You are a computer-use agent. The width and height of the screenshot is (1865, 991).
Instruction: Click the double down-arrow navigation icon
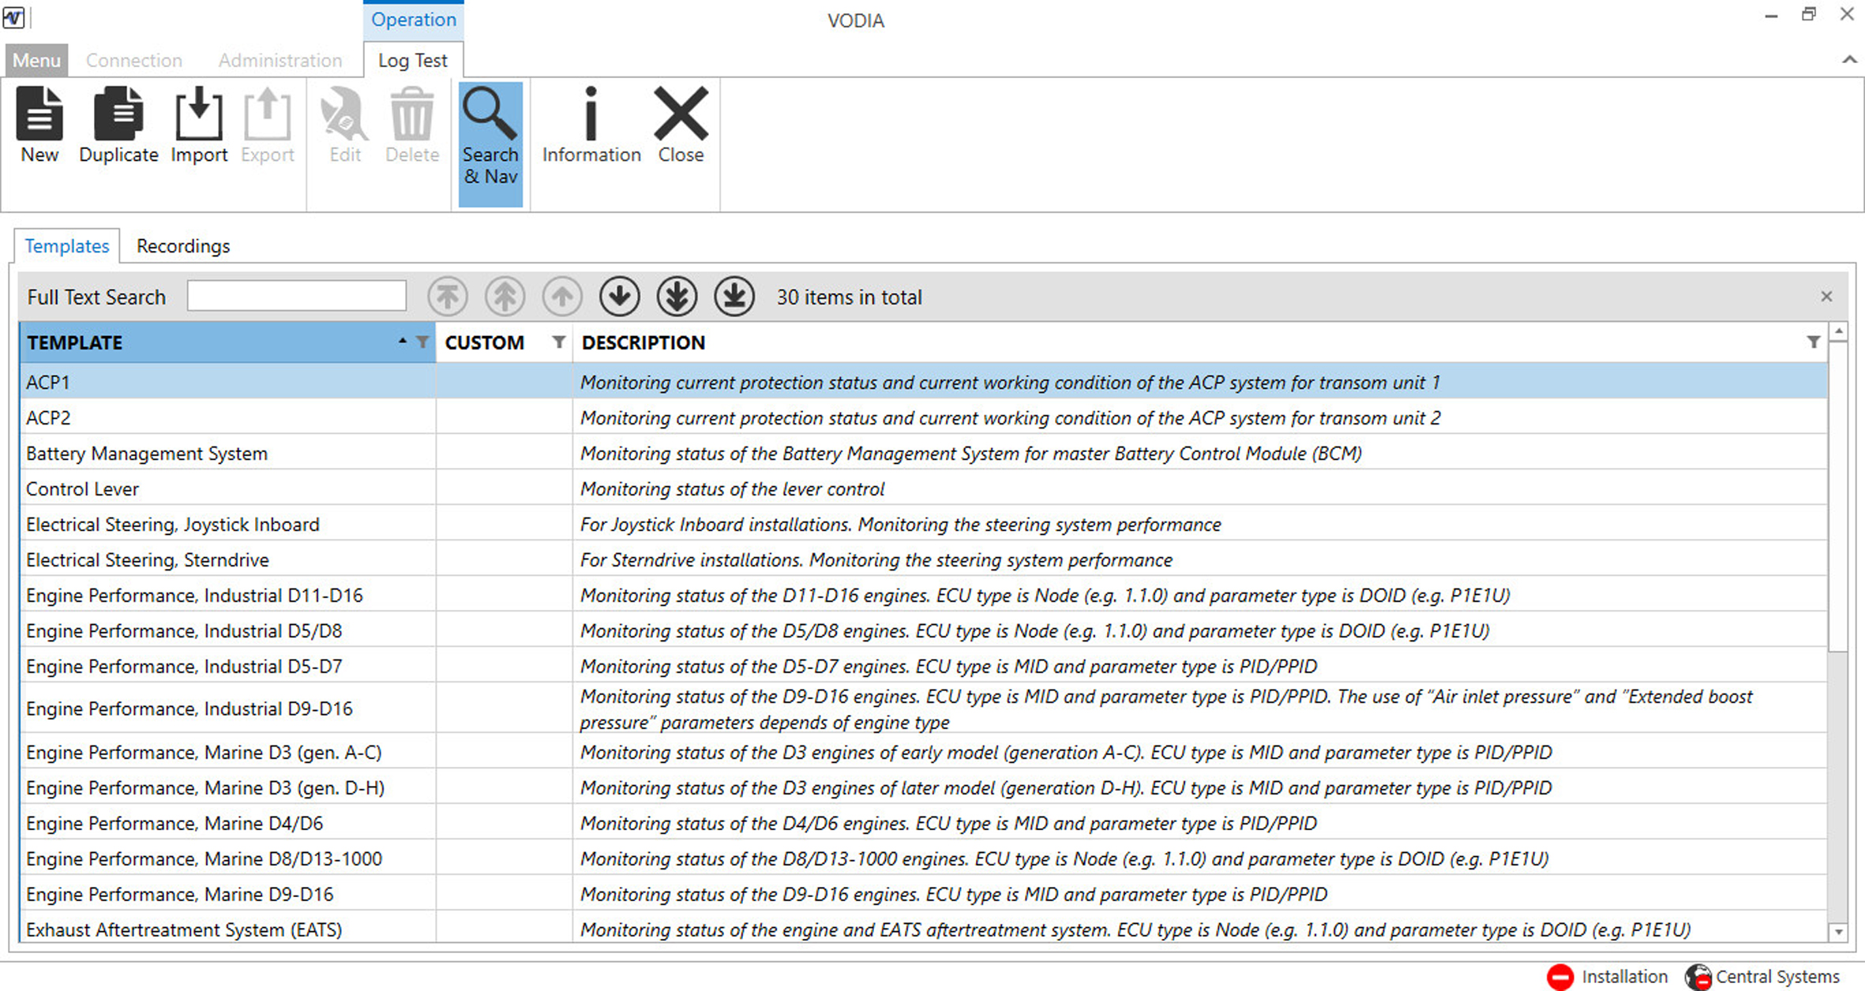coord(677,297)
